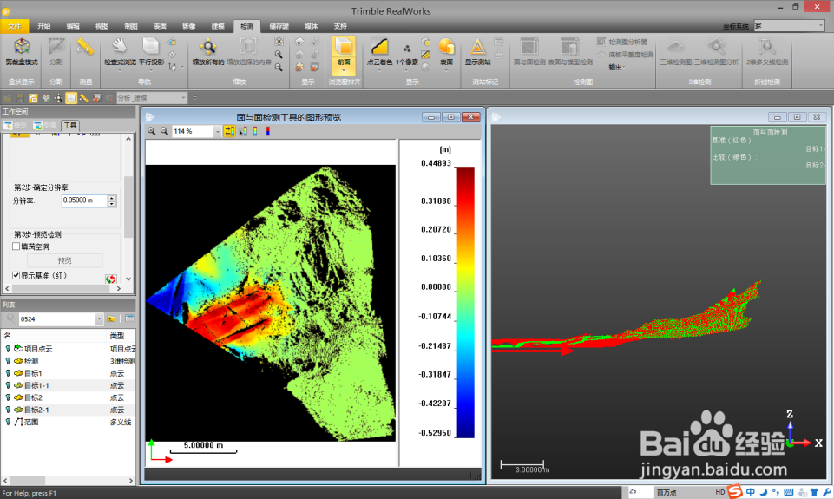The height and width of the screenshot is (499, 834).
Task: Switch to the 支持 ribbon tab
Action: pos(340,26)
